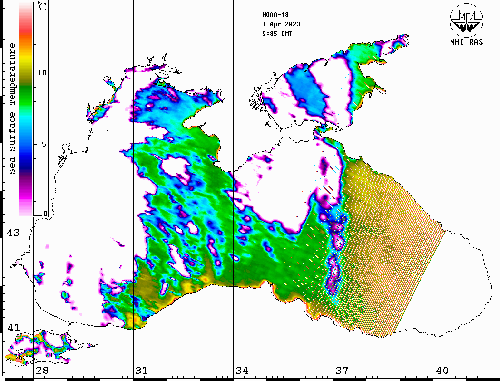Click the 0 degree mark on the color scale
Image resolution: width=500 pixels, height=381 pixels.
point(45,214)
